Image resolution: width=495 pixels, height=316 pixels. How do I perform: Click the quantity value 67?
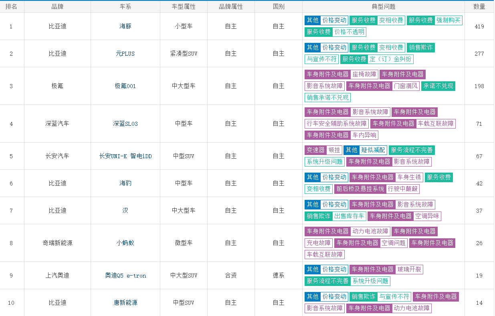click(x=479, y=156)
